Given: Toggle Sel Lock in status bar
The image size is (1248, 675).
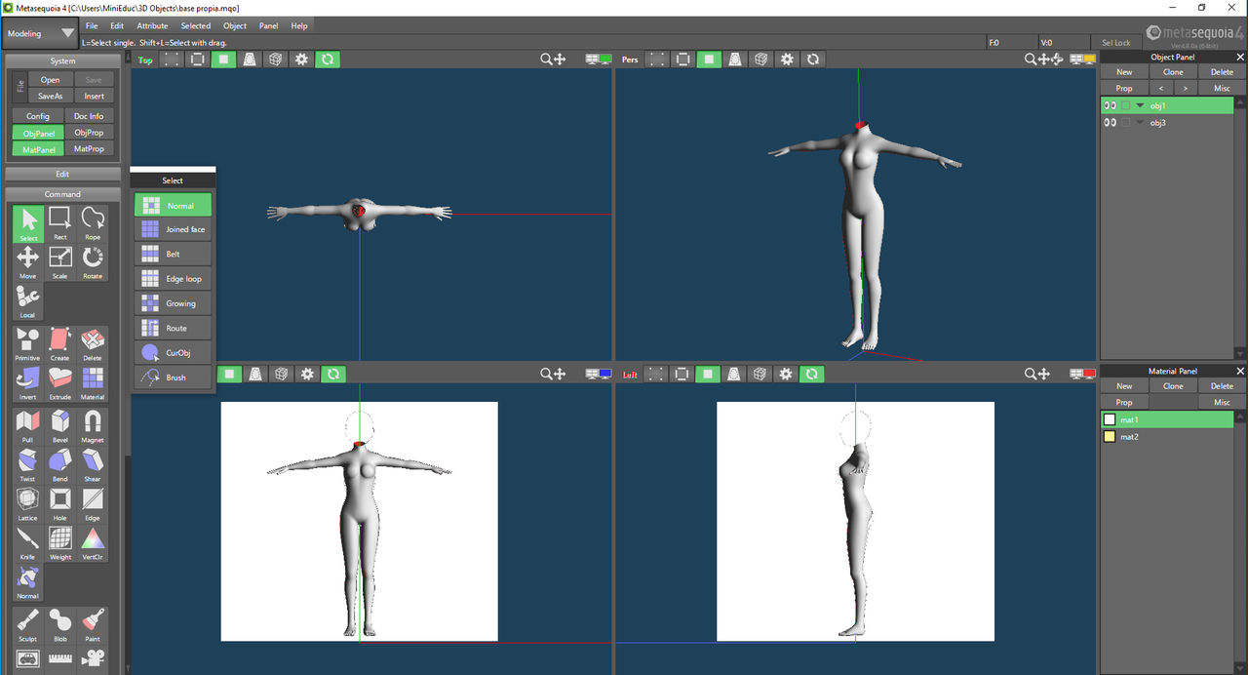Looking at the screenshot, I should pyautogui.click(x=1116, y=43).
